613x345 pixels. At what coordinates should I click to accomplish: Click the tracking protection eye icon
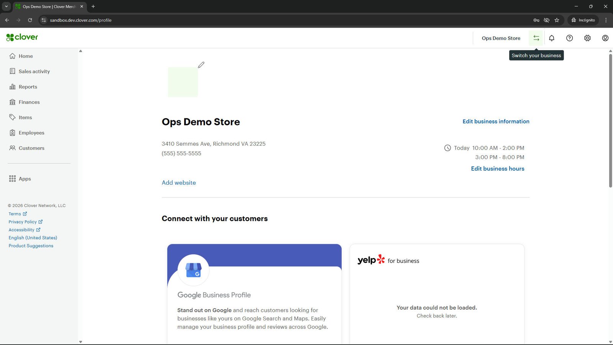coord(547,20)
